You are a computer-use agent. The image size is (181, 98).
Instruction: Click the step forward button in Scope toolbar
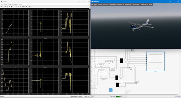click(10, 7)
